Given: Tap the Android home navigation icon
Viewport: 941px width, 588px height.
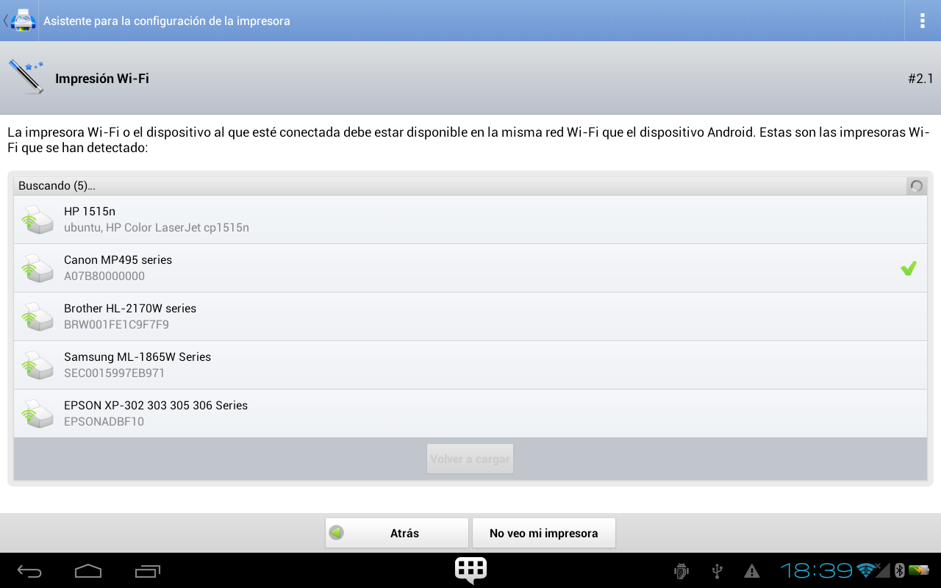Looking at the screenshot, I should tap(88, 570).
